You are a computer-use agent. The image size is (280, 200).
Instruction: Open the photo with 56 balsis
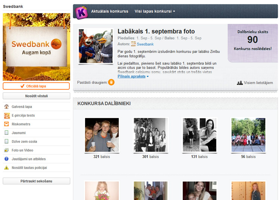(x=248, y=135)
